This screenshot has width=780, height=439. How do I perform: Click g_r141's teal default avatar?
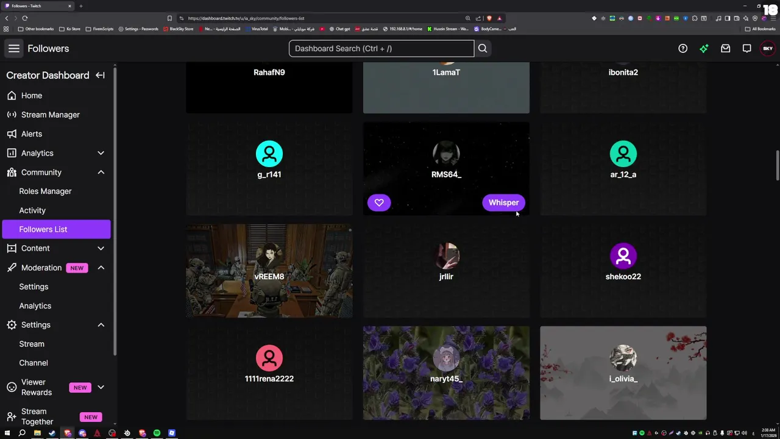(269, 154)
